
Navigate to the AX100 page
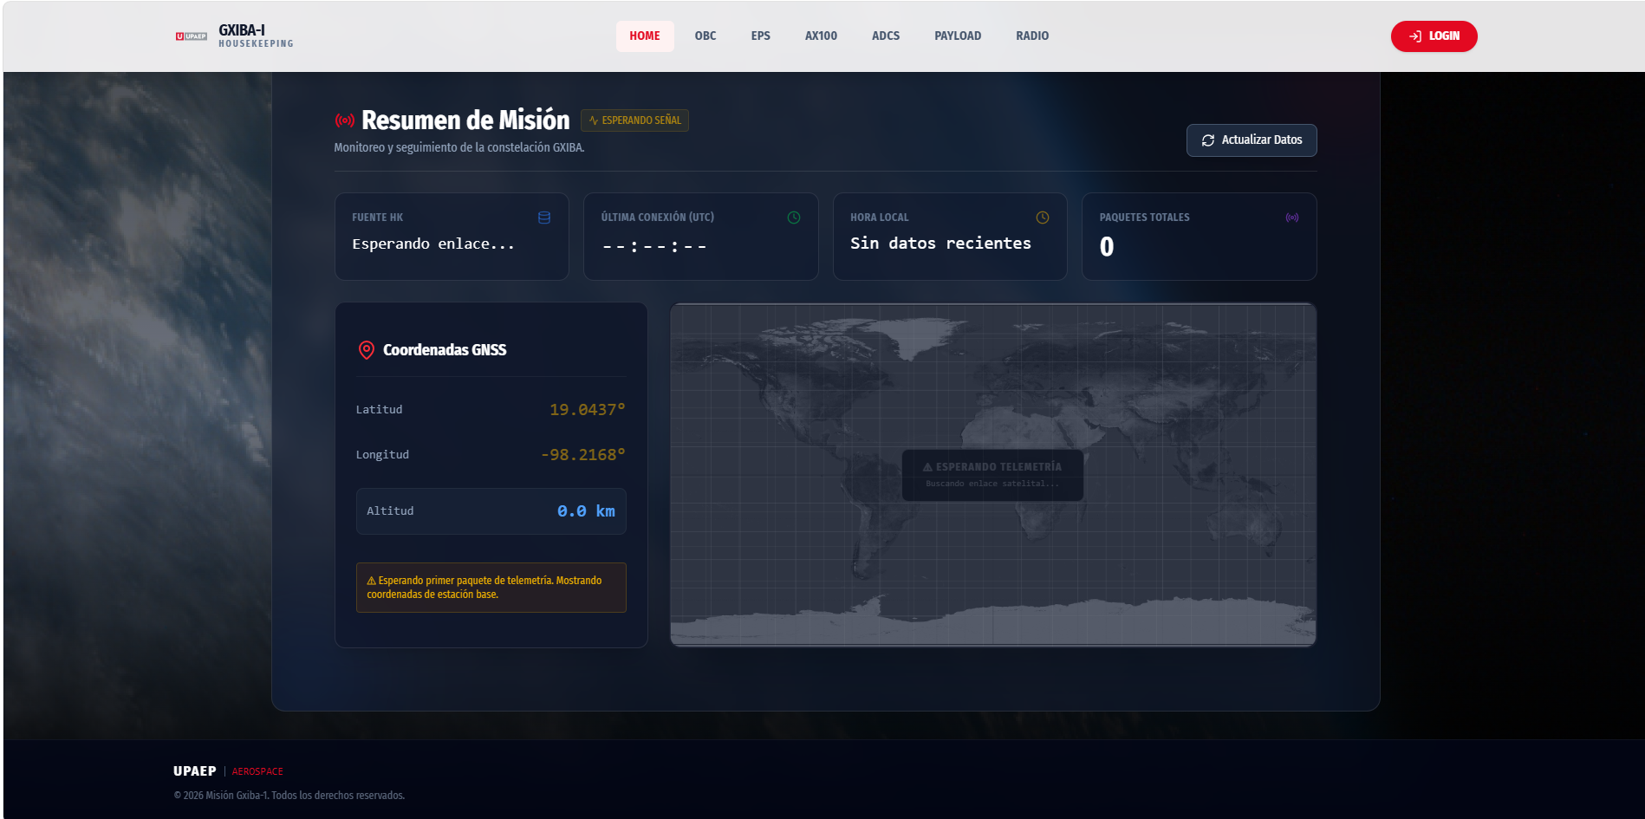coord(821,36)
